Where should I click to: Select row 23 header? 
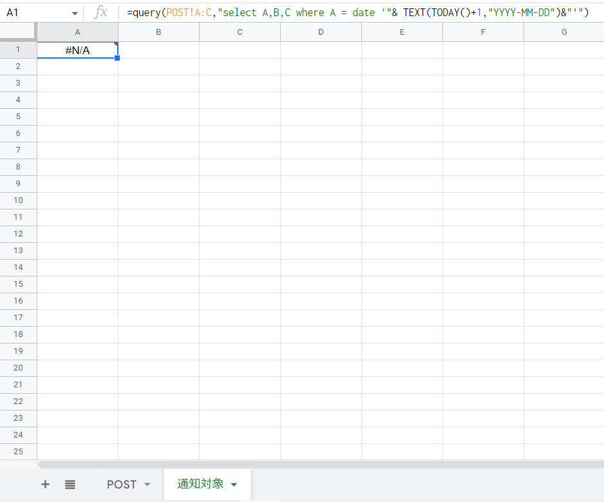(18, 418)
